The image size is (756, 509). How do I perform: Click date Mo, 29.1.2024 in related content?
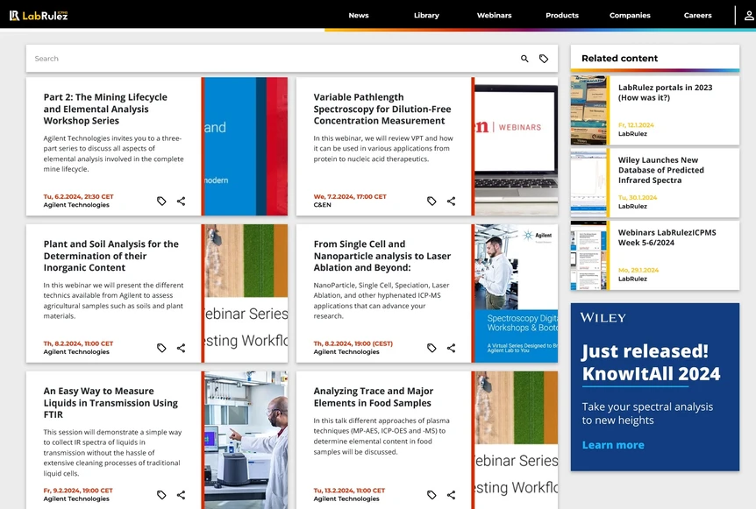(638, 270)
